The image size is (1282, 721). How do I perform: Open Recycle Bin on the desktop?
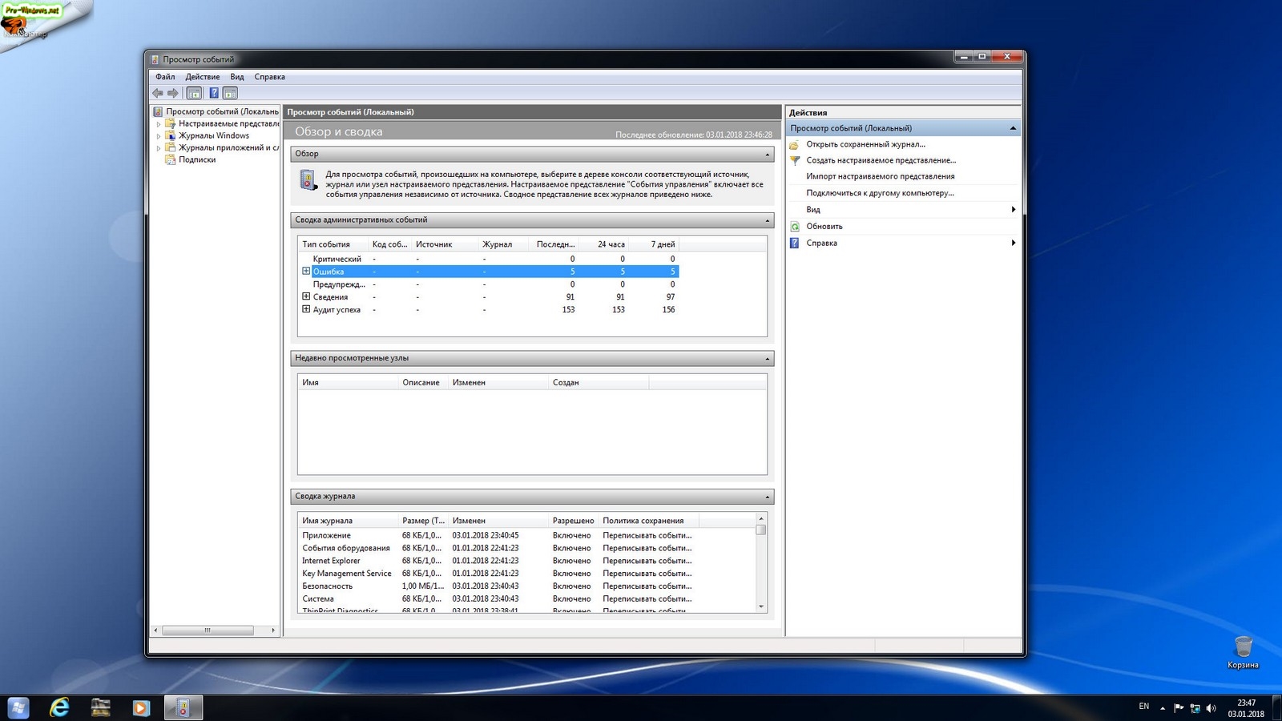point(1243,647)
